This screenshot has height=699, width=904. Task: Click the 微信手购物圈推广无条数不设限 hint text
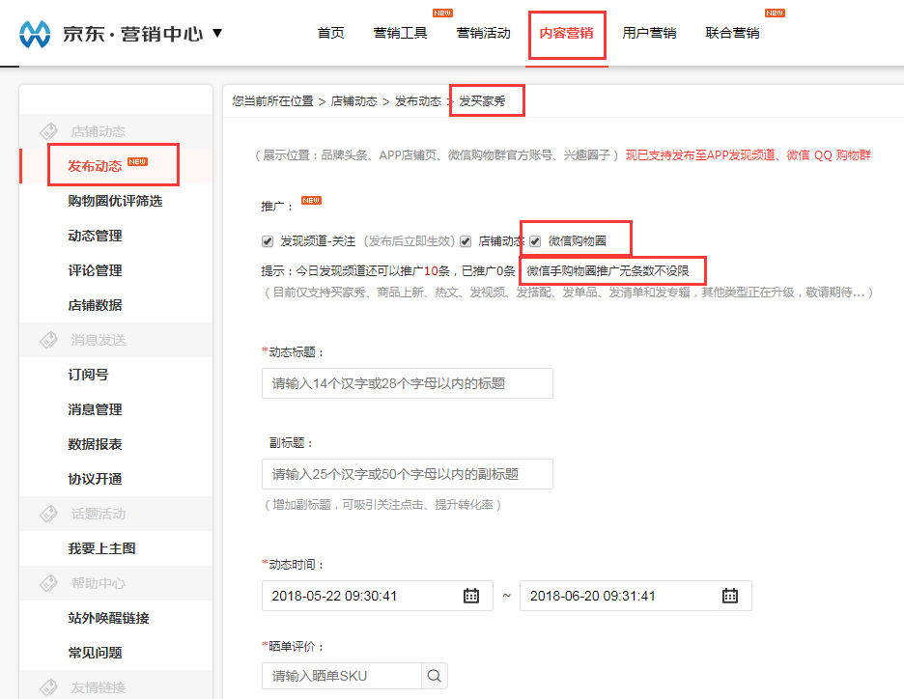pos(608,271)
